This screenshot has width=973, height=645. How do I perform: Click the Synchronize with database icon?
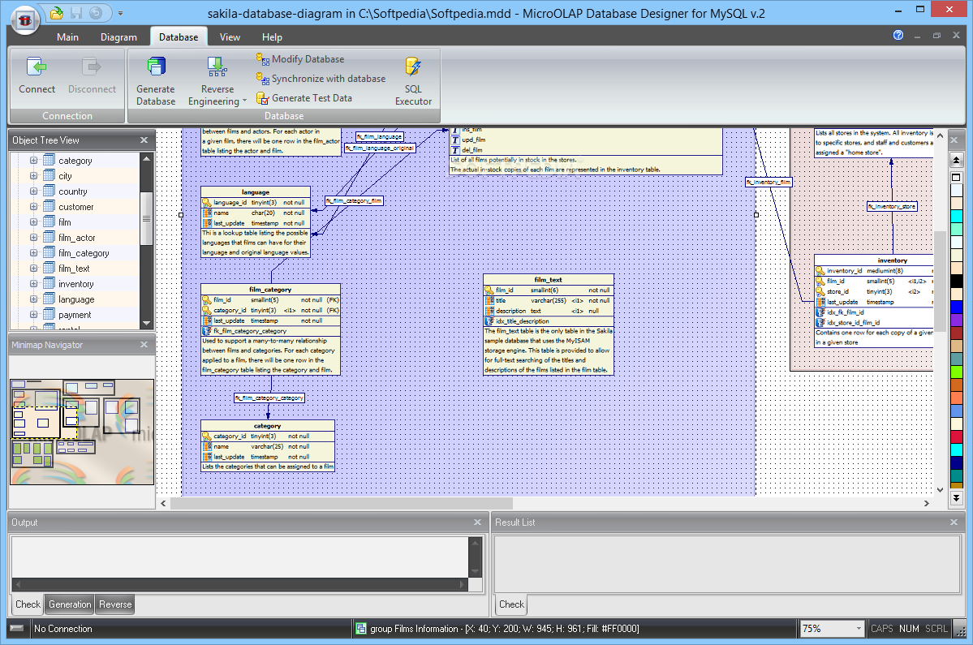[262, 79]
